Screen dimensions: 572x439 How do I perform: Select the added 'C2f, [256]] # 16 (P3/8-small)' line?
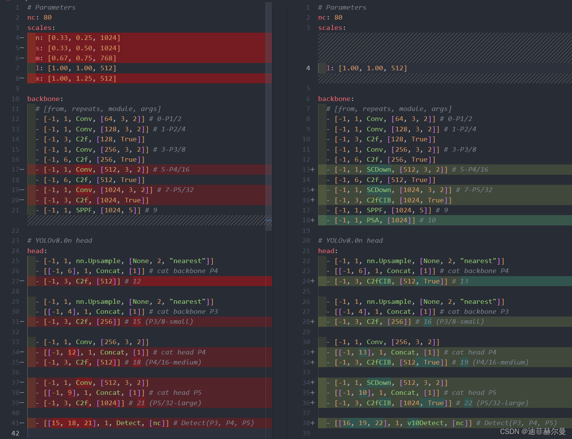coord(445,321)
